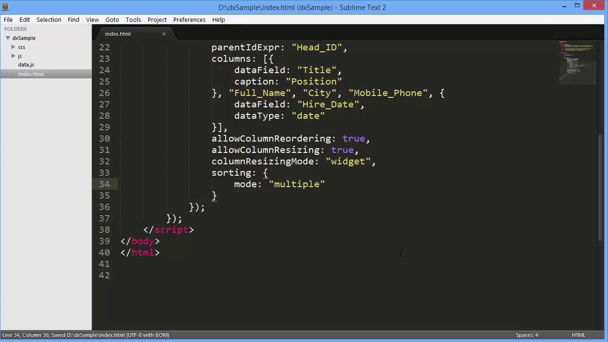Click the minimap code preview
Screen dimensions: 608x342
pyautogui.click(x=578, y=62)
